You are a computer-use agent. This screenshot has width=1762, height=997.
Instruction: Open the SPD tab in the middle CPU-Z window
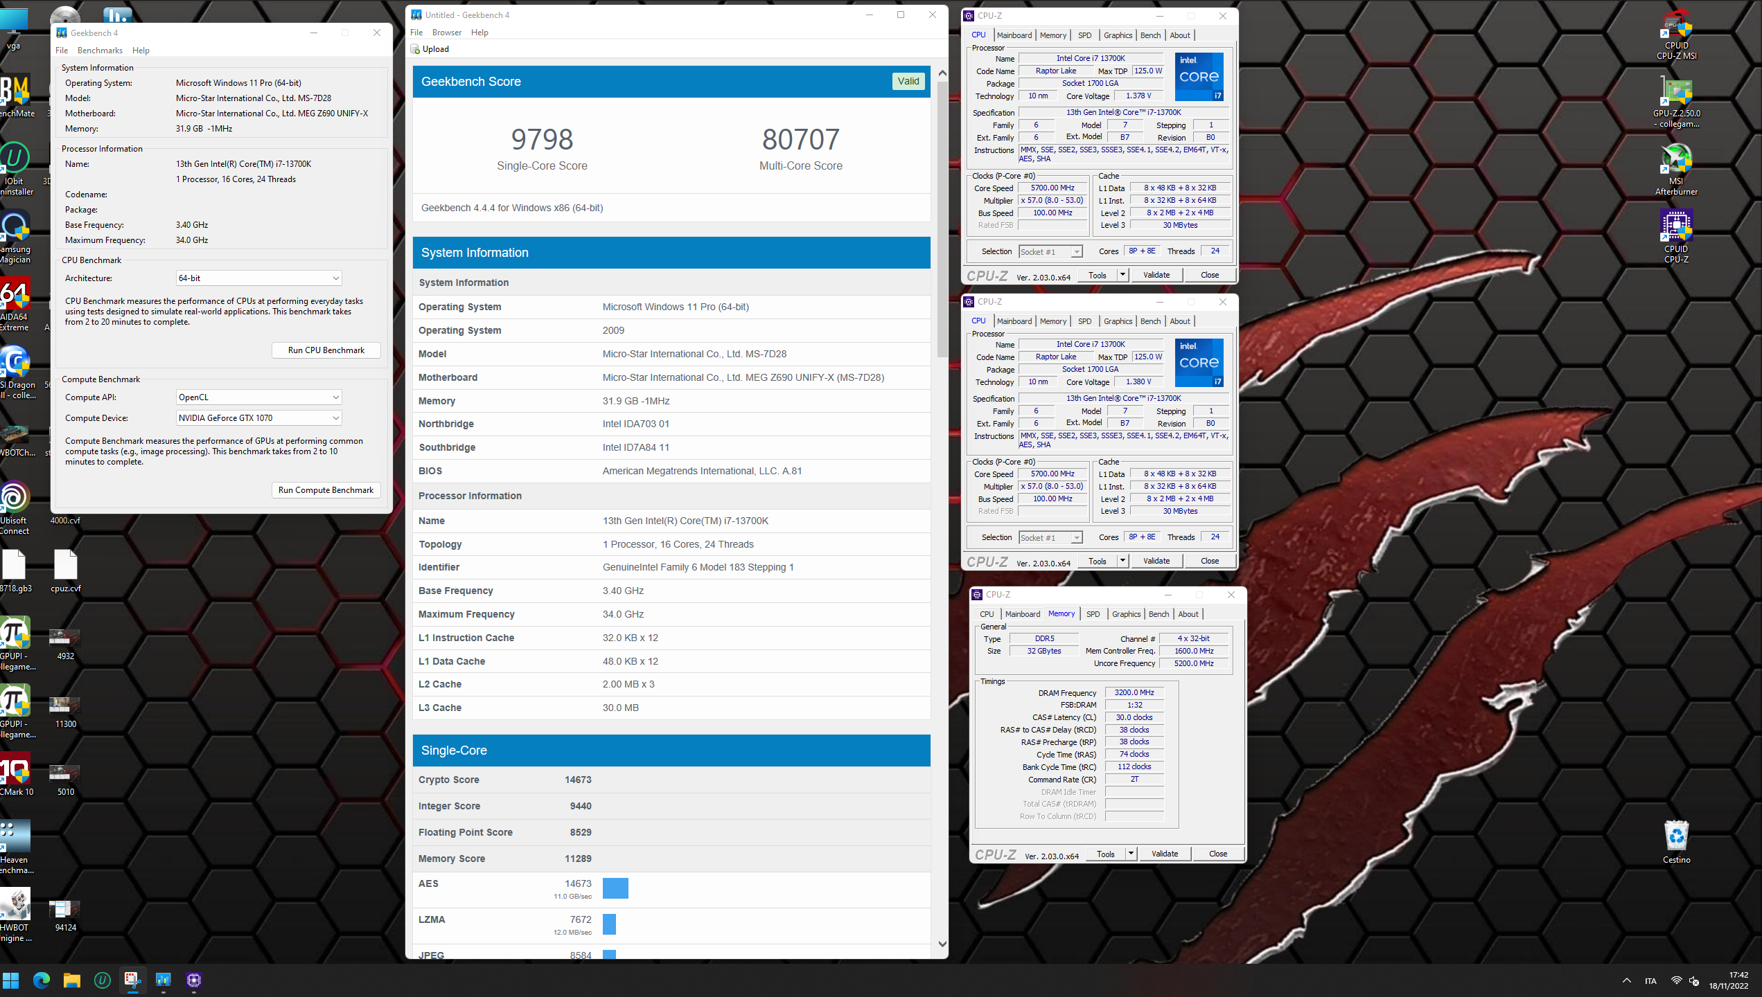(x=1084, y=321)
